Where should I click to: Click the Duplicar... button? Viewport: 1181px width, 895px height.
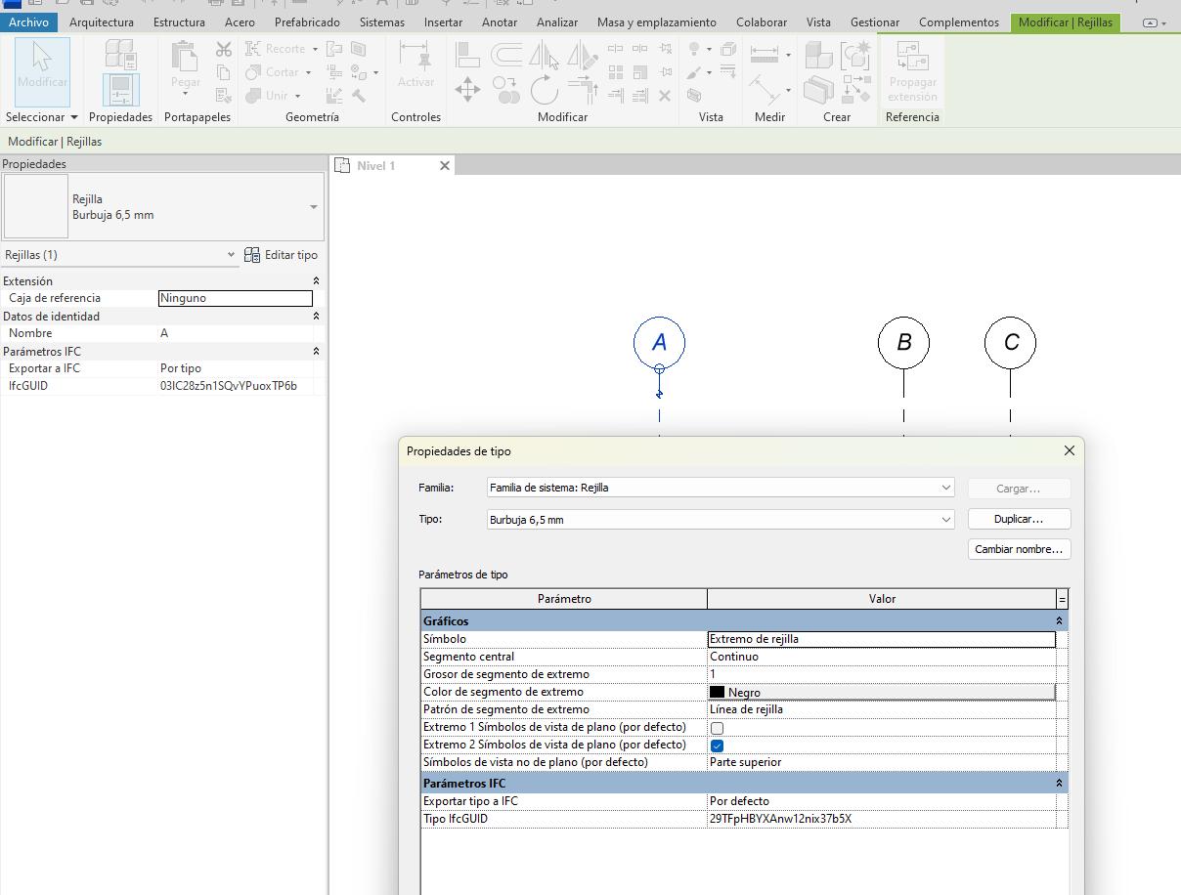(1018, 519)
